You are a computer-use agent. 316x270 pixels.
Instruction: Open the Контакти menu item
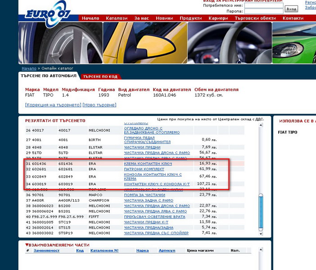pyautogui.click(x=293, y=18)
